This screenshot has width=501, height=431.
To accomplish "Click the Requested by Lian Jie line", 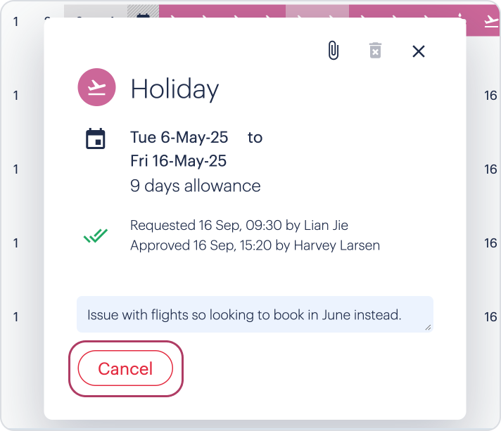I will (x=239, y=226).
